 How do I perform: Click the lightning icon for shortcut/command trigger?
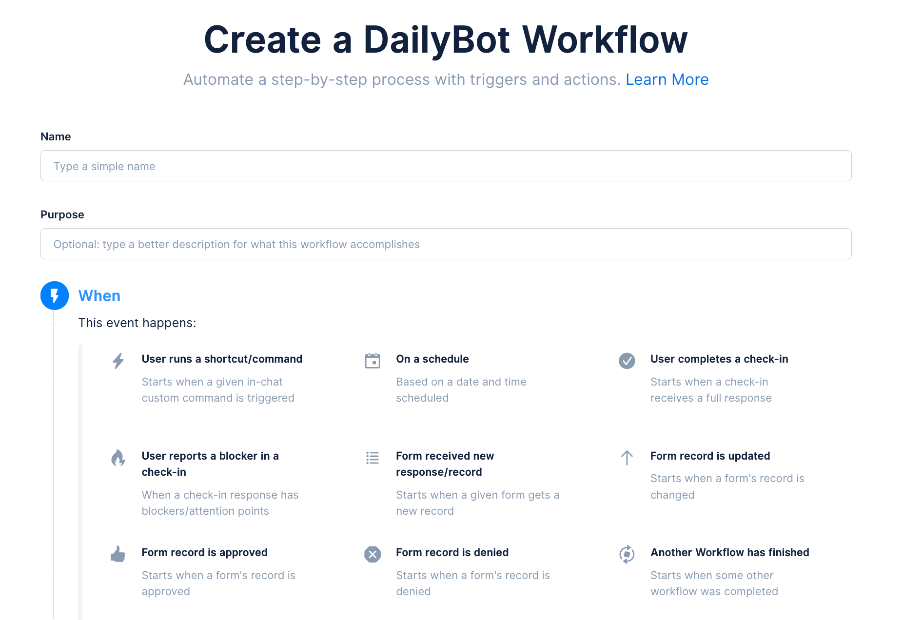118,361
